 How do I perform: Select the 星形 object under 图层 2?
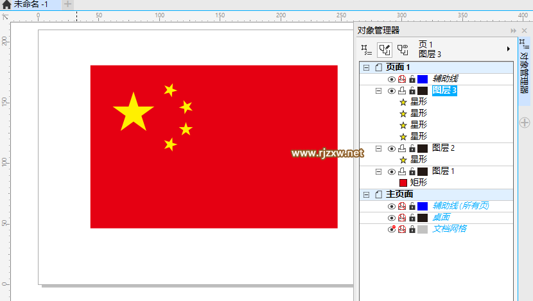coord(419,159)
